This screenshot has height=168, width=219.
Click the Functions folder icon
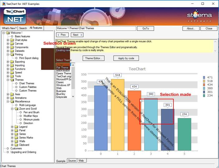point(12,69)
